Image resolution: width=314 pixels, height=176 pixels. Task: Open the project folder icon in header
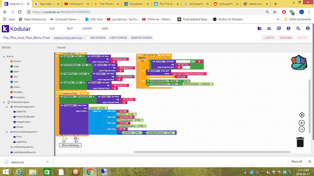coord(259,29)
